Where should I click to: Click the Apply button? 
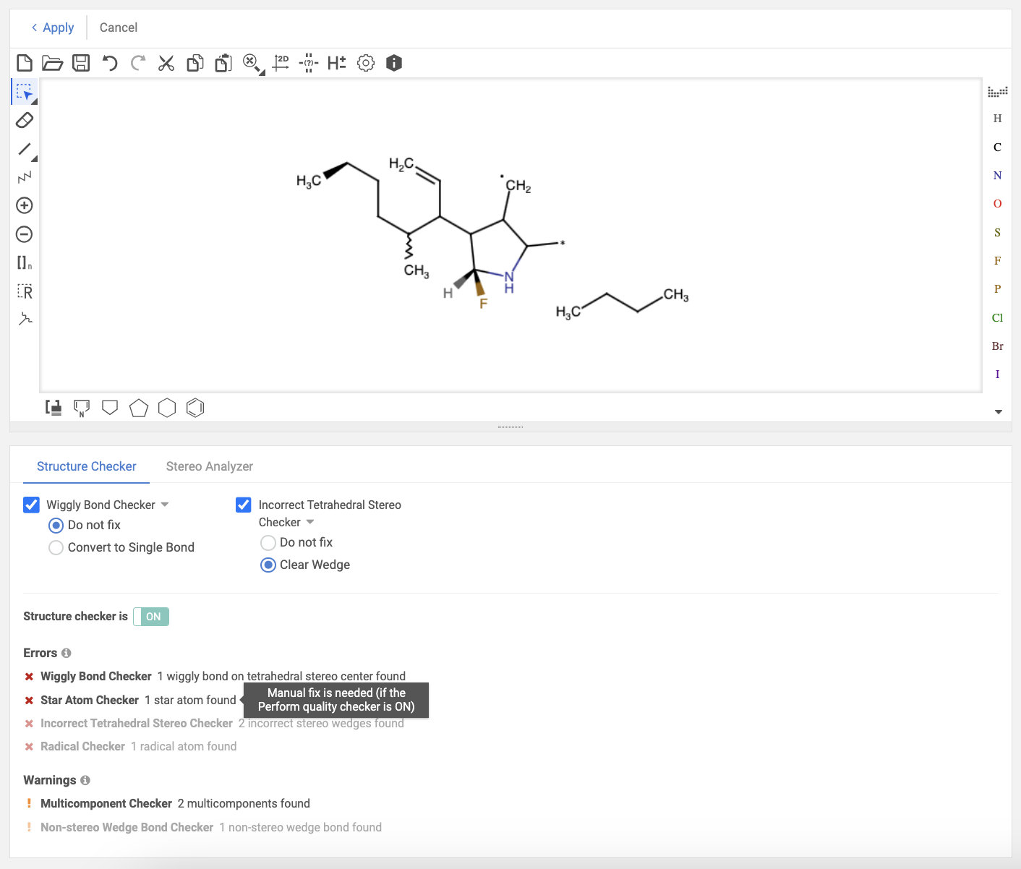(52, 27)
